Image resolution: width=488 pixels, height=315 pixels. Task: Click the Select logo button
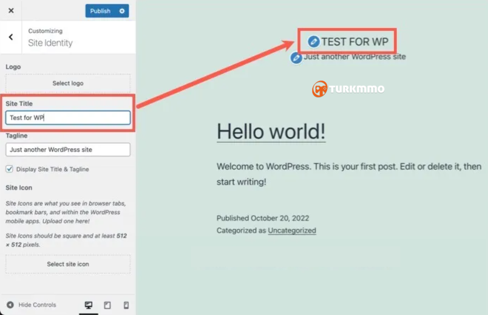pos(68,83)
